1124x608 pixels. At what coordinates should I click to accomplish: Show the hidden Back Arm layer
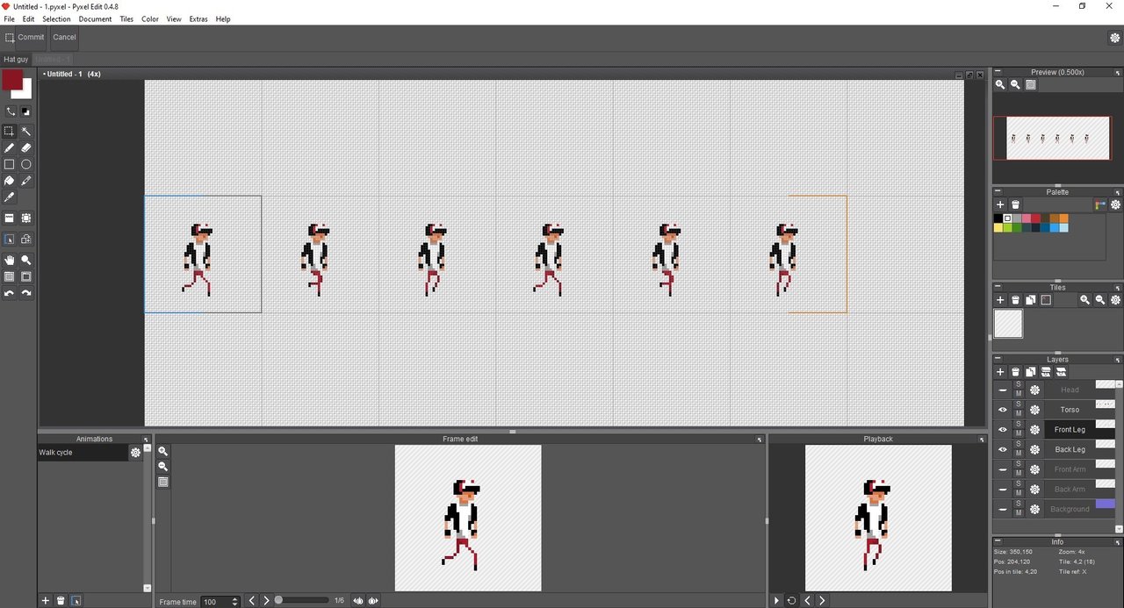[x=1003, y=490]
